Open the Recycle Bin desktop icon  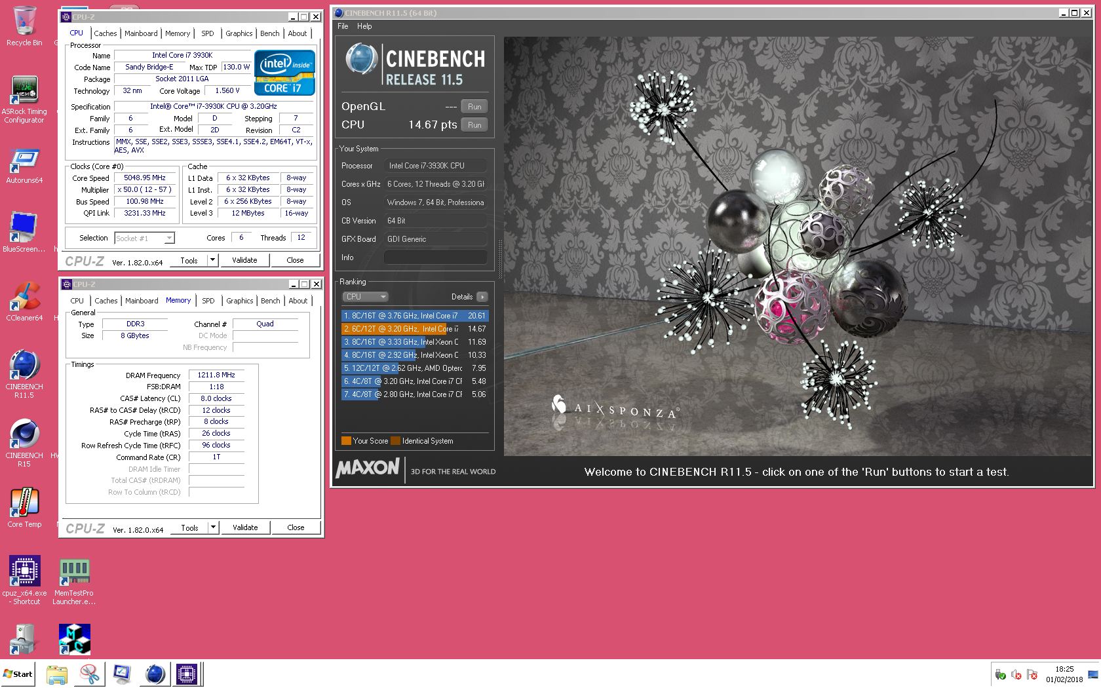tap(24, 26)
